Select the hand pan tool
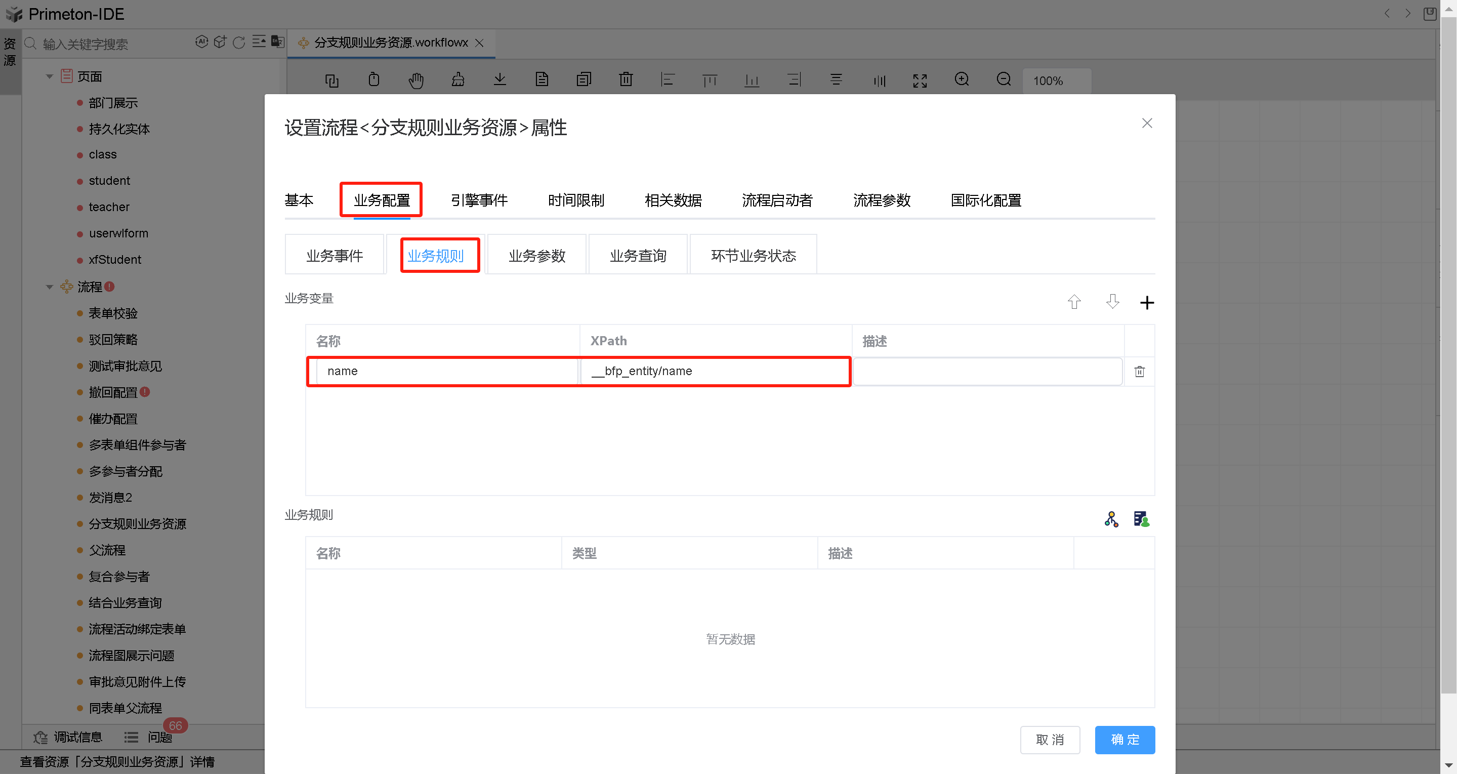The height and width of the screenshot is (774, 1457). click(415, 80)
